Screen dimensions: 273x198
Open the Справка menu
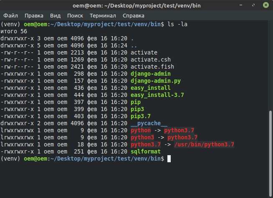[133, 16]
